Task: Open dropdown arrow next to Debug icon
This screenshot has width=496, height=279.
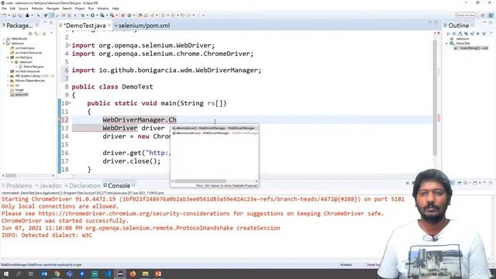Action: pos(87,15)
